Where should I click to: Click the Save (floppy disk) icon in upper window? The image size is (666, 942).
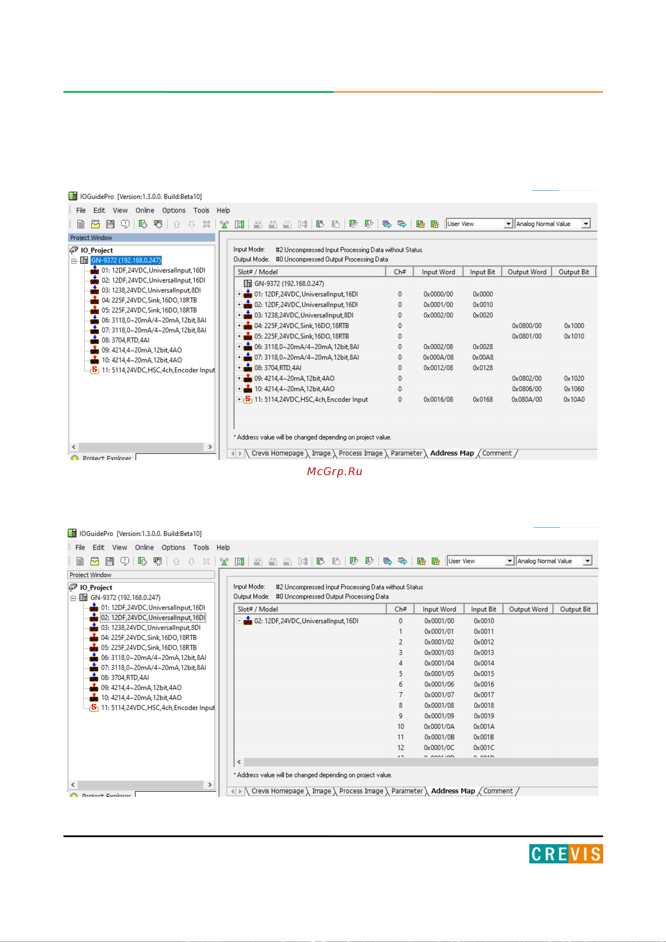pos(110,224)
